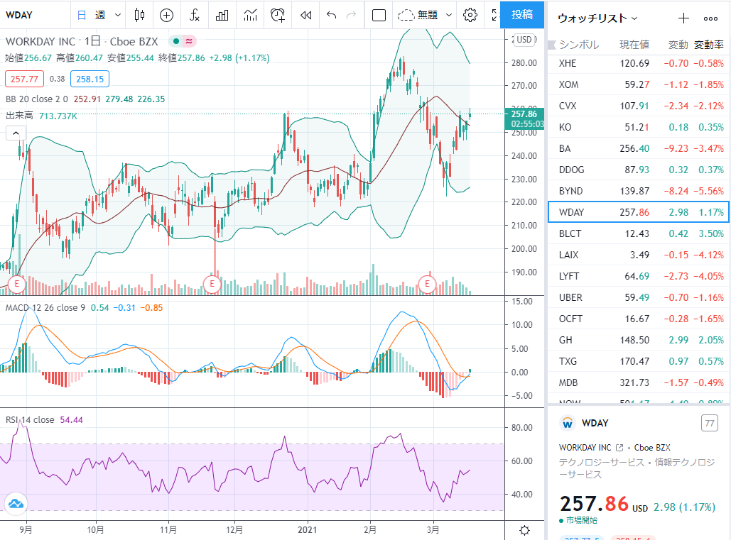This screenshot has width=731, height=540.
Task: Sort watchlist by 変動 column
Action: (x=678, y=45)
